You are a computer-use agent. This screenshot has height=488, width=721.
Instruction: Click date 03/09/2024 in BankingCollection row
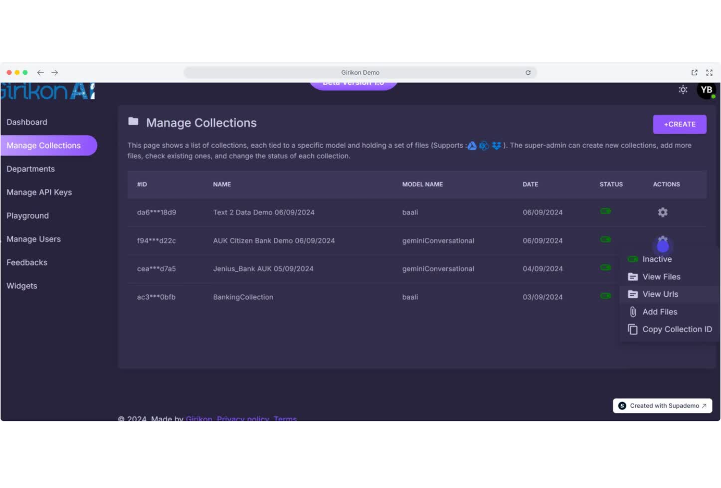coord(543,297)
